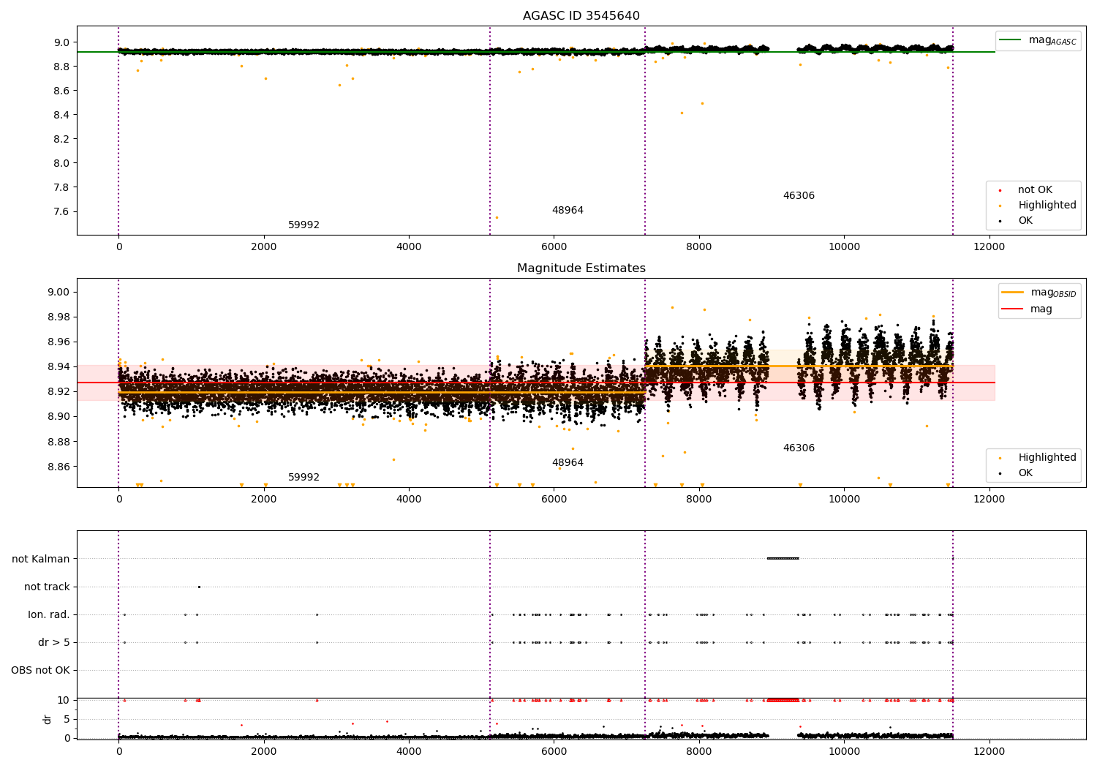Select 'Highlighted' in Magnitude Estimates legend
1097x768 pixels.
pos(1047,458)
